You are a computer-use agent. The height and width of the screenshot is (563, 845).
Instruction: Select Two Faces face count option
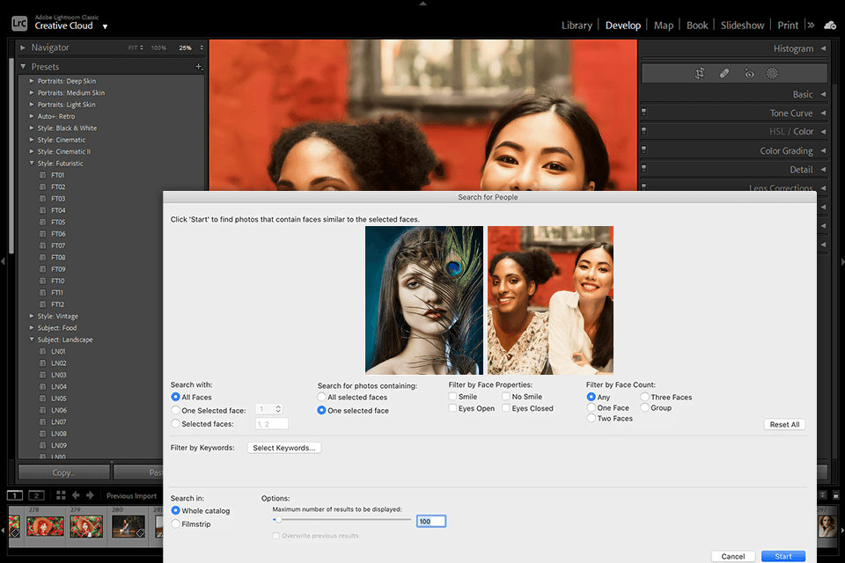click(591, 418)
